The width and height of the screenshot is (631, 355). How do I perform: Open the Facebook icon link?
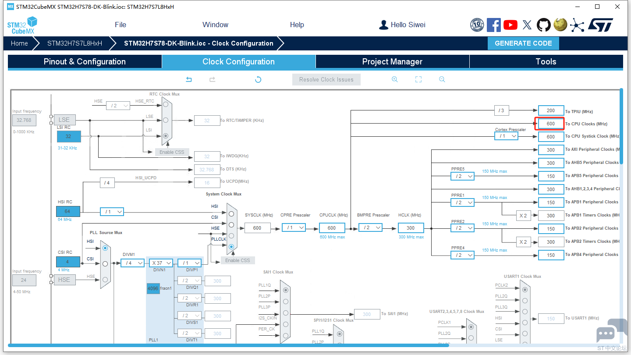click(494, 25)
